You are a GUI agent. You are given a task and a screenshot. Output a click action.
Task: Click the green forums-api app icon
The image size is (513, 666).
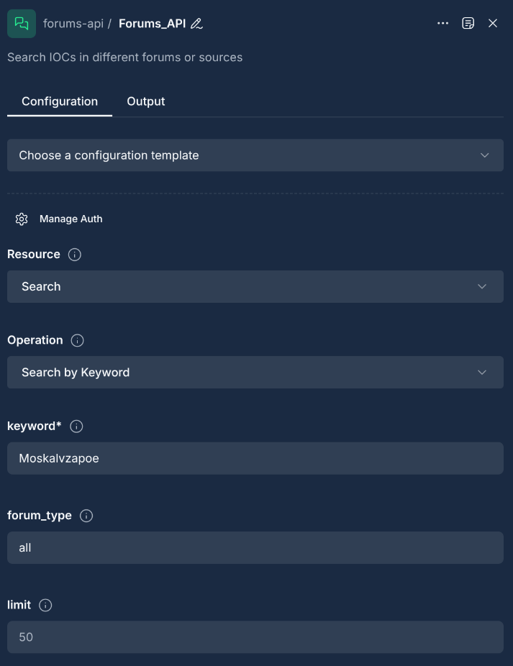point(22,24)
